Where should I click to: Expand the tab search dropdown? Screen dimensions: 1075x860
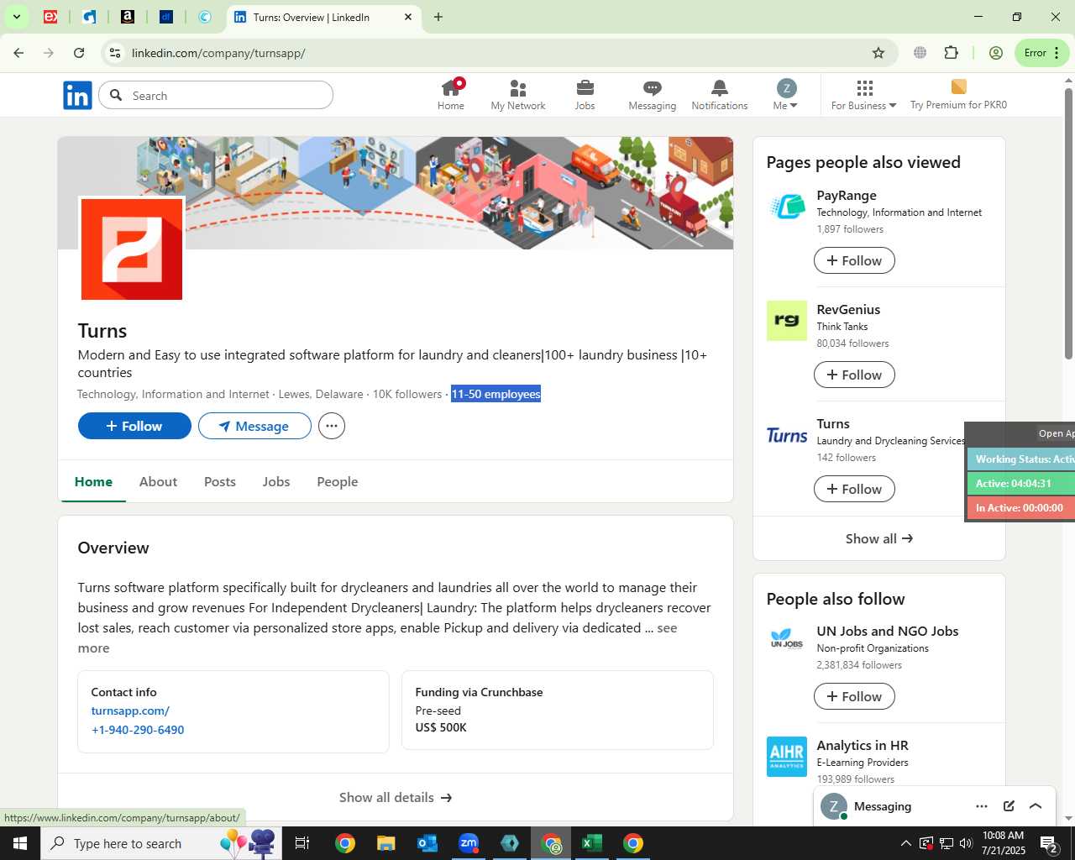click(x=16, y=17)
